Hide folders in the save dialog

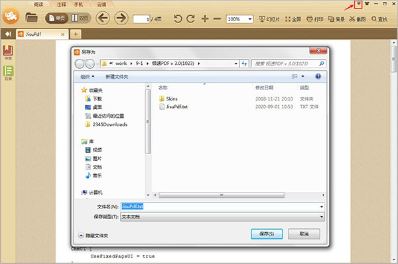pyautogui.click(x=93, y=236)
